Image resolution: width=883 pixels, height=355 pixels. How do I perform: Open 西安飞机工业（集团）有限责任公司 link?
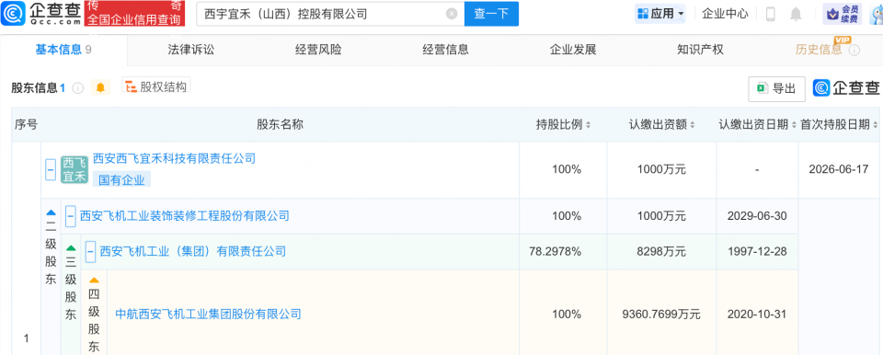pyautogui.click(x=192, y=251)
